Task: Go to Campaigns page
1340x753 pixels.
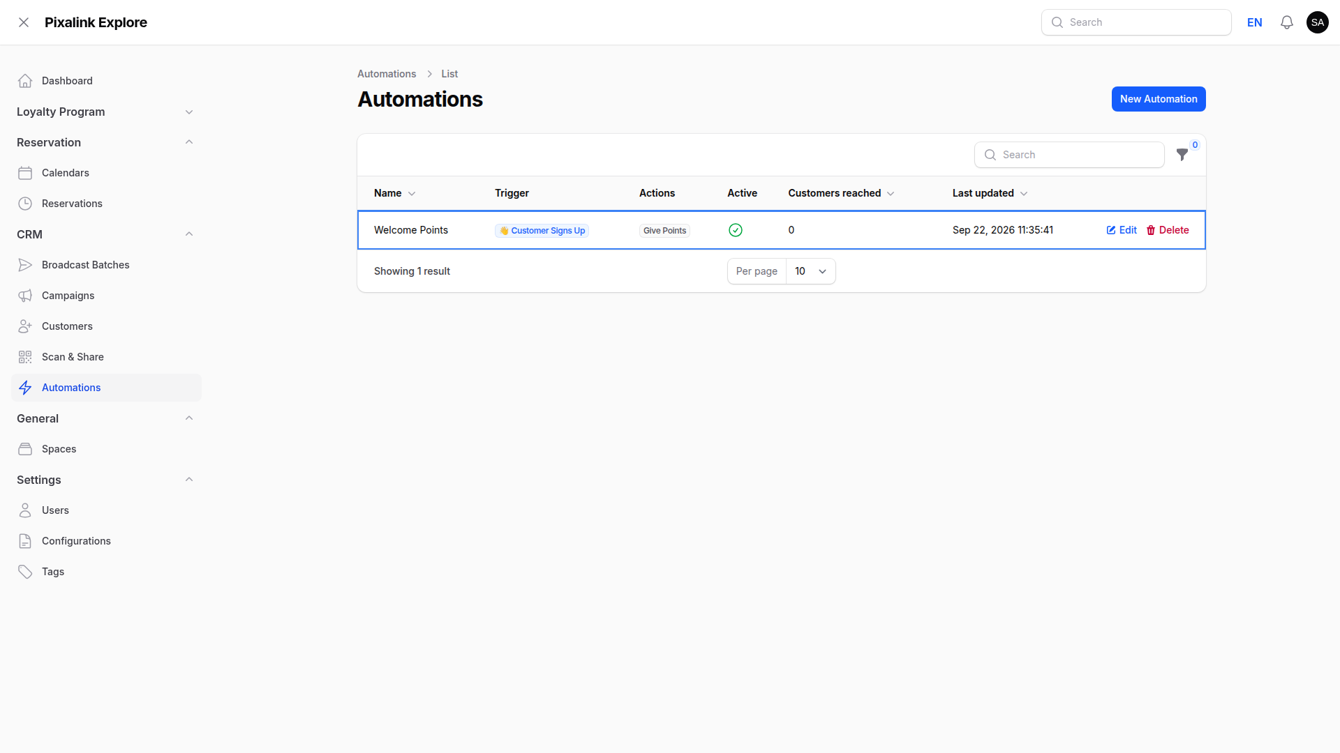Action: point(106,296)
